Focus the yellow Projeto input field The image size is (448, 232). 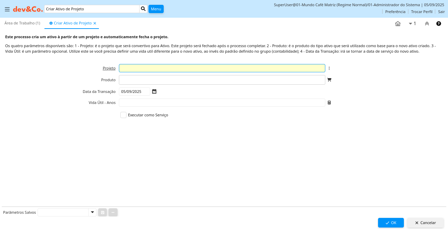[x=222, y=68]
